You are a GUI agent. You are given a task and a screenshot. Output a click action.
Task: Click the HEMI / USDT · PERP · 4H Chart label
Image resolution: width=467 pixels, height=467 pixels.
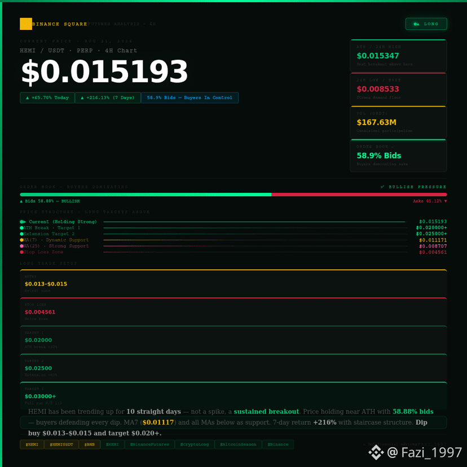click(x=78, y=51)
